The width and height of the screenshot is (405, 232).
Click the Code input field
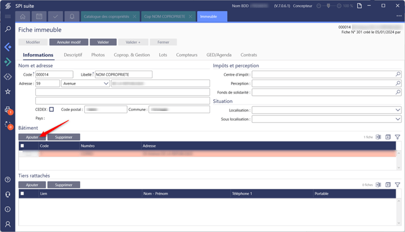pyautogui.click(x=54, y=75)
